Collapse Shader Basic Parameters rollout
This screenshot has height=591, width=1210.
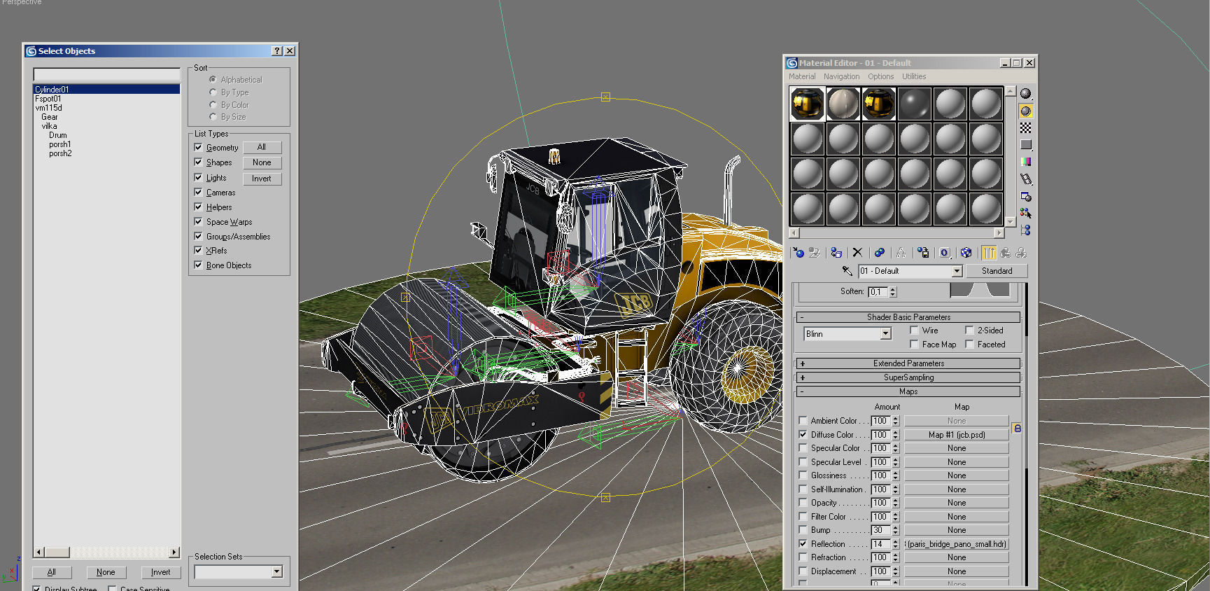click(908, 317)
